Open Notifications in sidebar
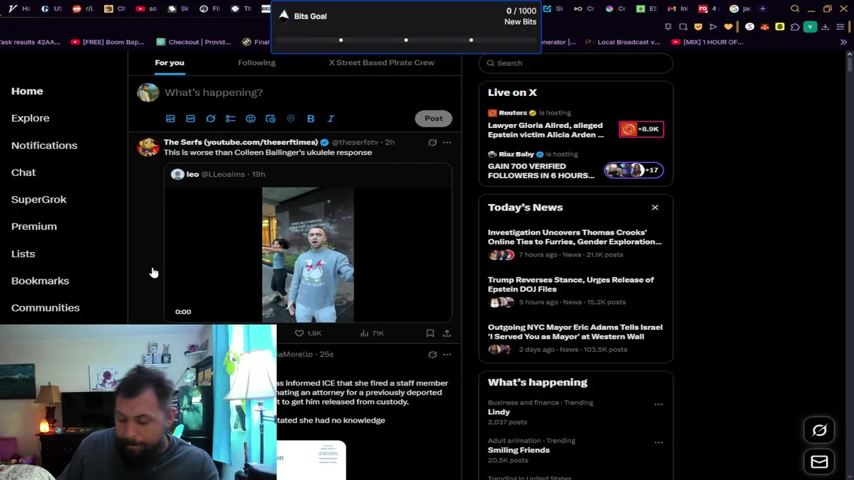This screenshot has height=480, width=854. 44,145
